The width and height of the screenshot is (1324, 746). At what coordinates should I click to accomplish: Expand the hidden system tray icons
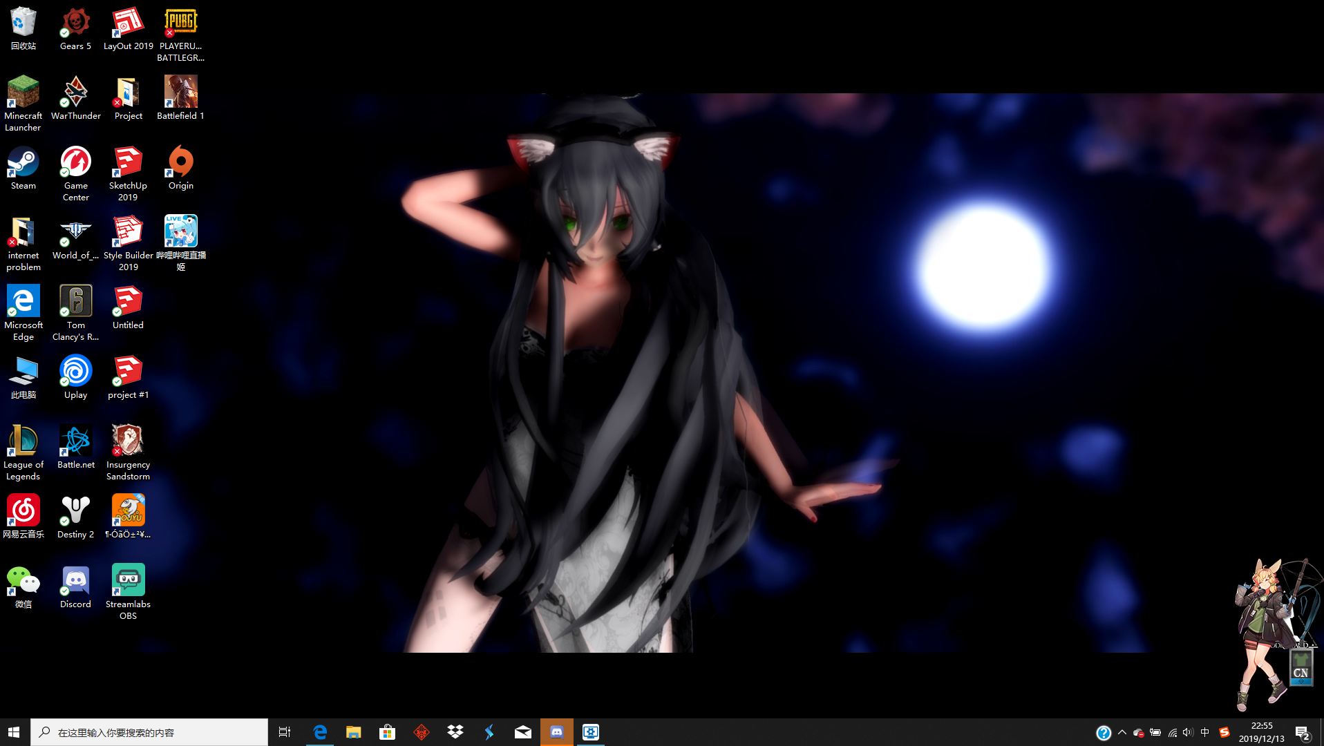pyautogui.click(x=1122, y=732)
